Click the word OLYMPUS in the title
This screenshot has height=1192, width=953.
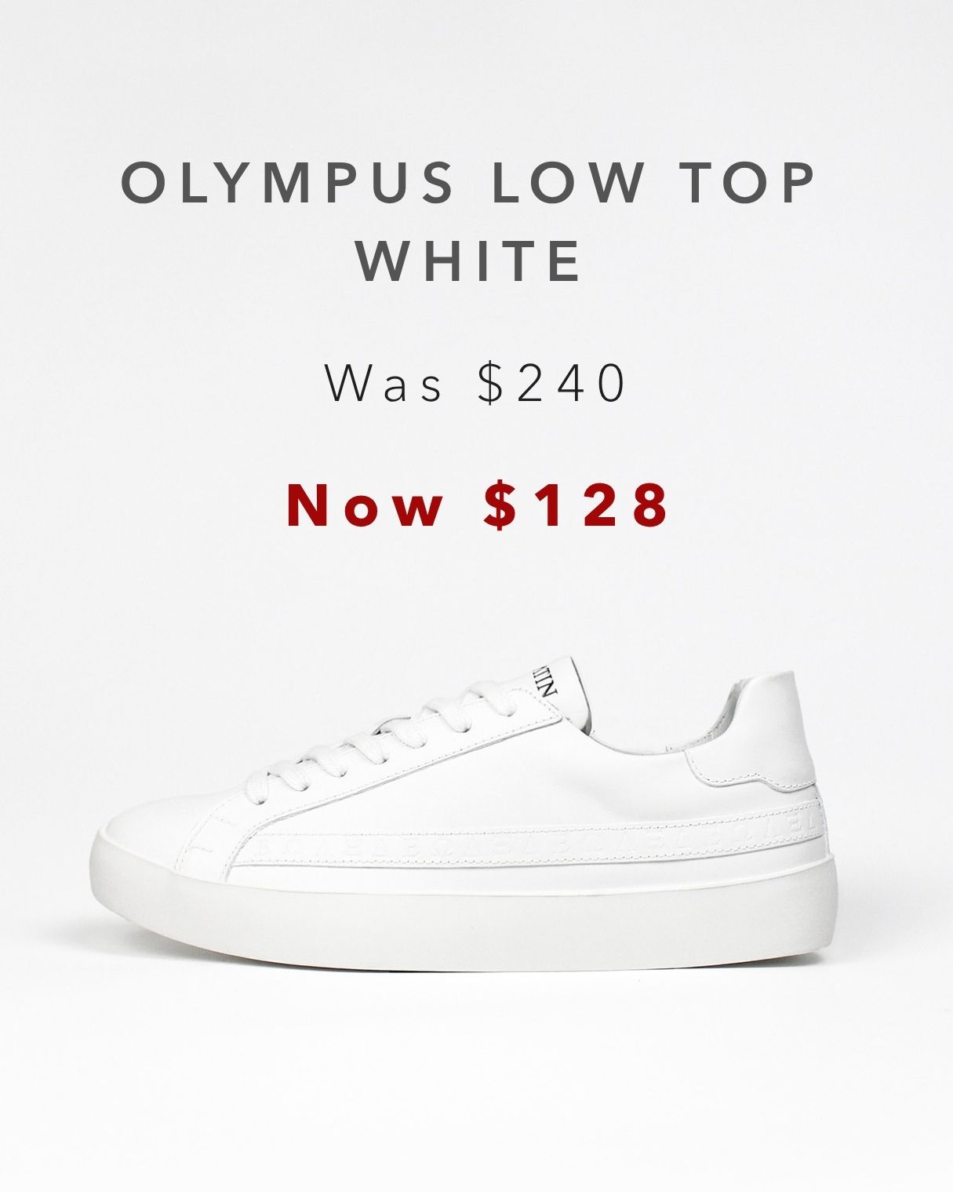point(287,181)
